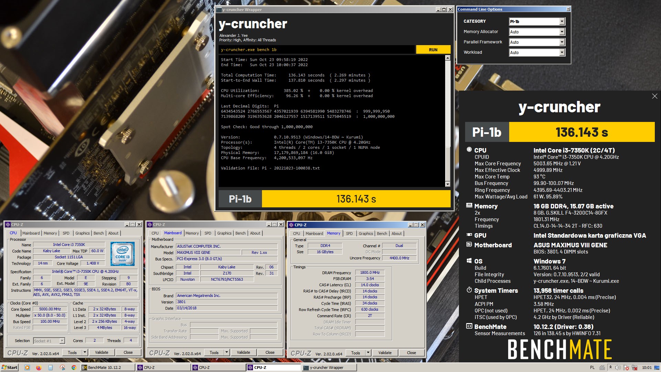Image resolution: width=661 pixels, height=372 pixels.
Task: Expand Tools arrow in CPU-Z Memory timings window
Action: (x=368, y=352)
